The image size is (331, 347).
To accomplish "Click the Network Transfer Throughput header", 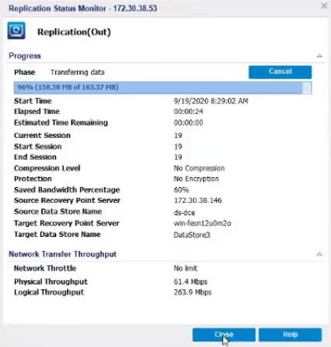I will coord(62,254).
